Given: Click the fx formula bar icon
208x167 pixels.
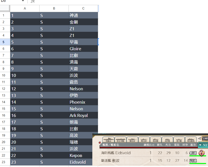Looking at the screenshot, I should coord(33,1).
